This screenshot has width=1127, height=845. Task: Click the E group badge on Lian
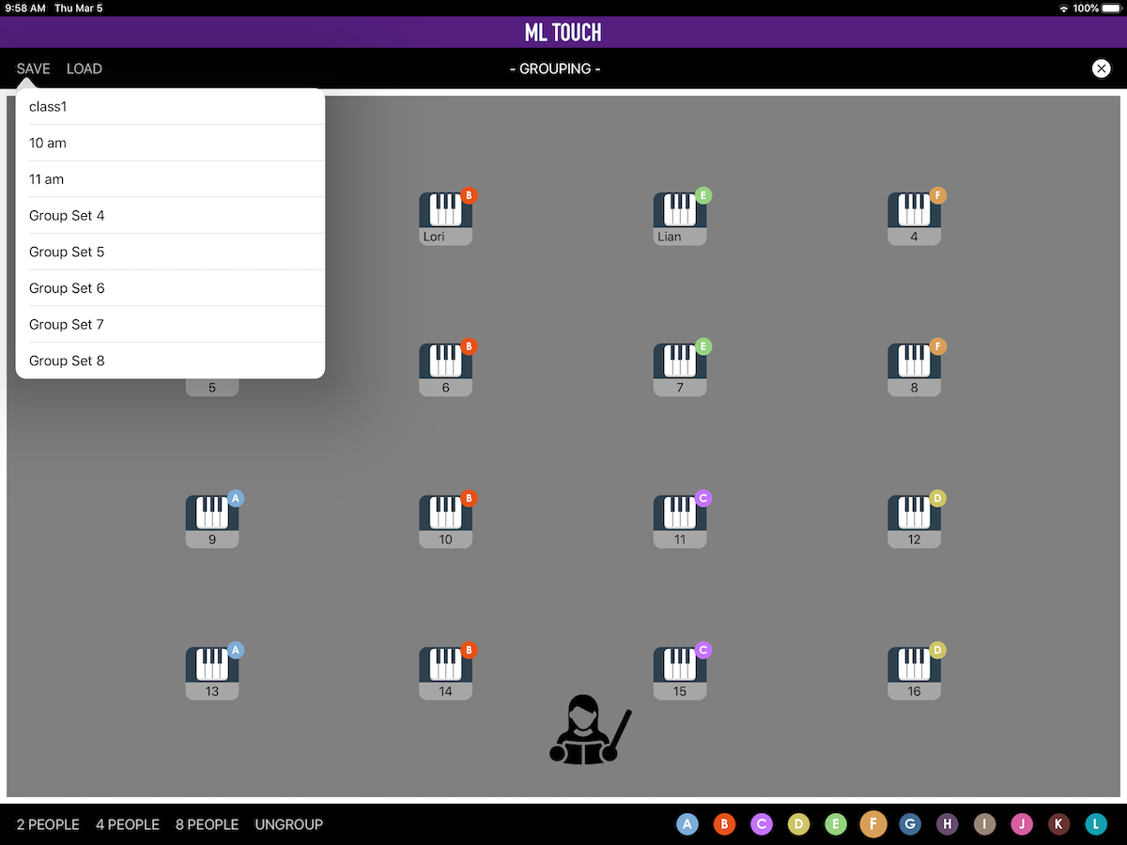(703, 195)
